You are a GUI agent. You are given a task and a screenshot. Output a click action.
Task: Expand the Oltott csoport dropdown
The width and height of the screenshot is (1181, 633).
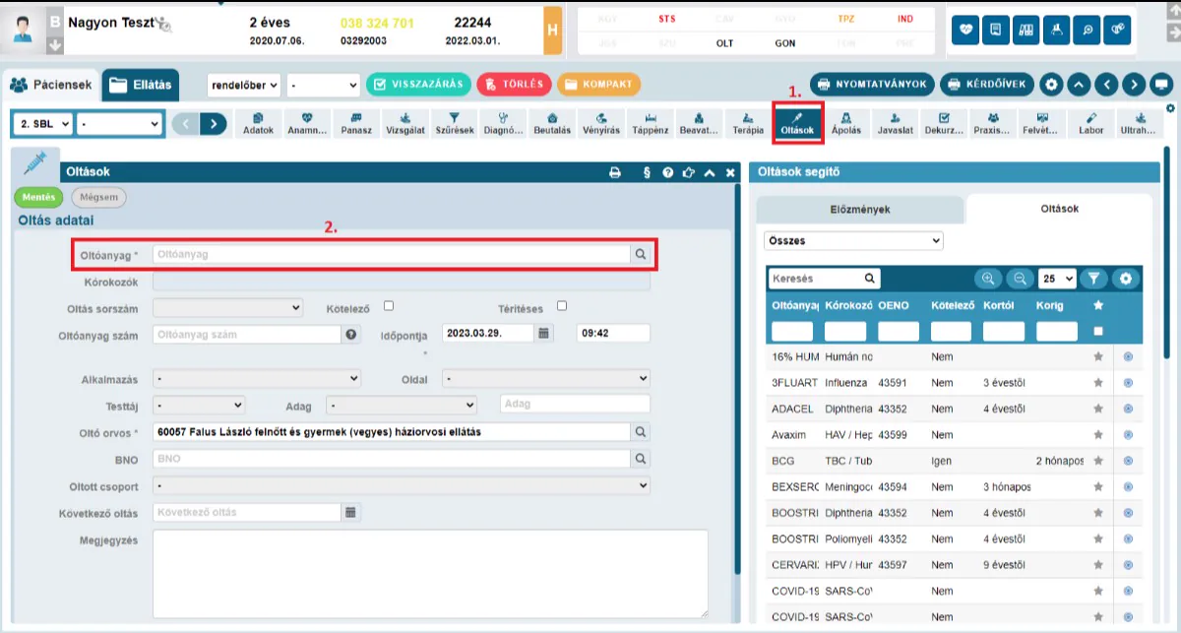point(402,485)
